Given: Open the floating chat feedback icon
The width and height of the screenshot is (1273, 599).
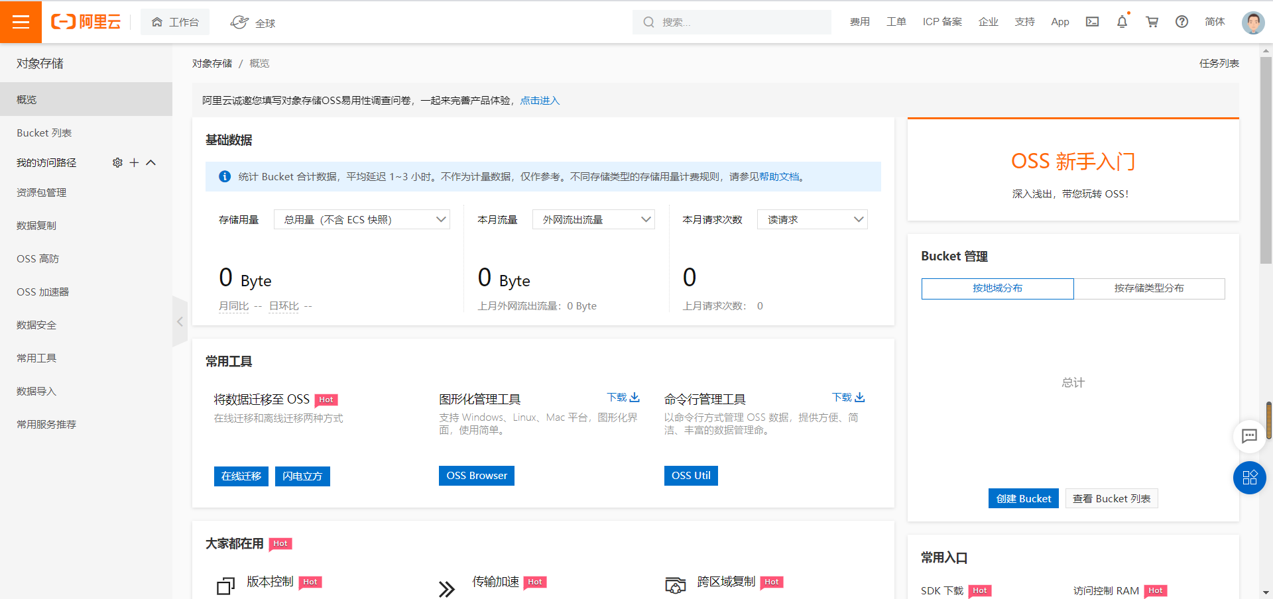Looking at the screenshot, I should click(x=1249, y=435).
